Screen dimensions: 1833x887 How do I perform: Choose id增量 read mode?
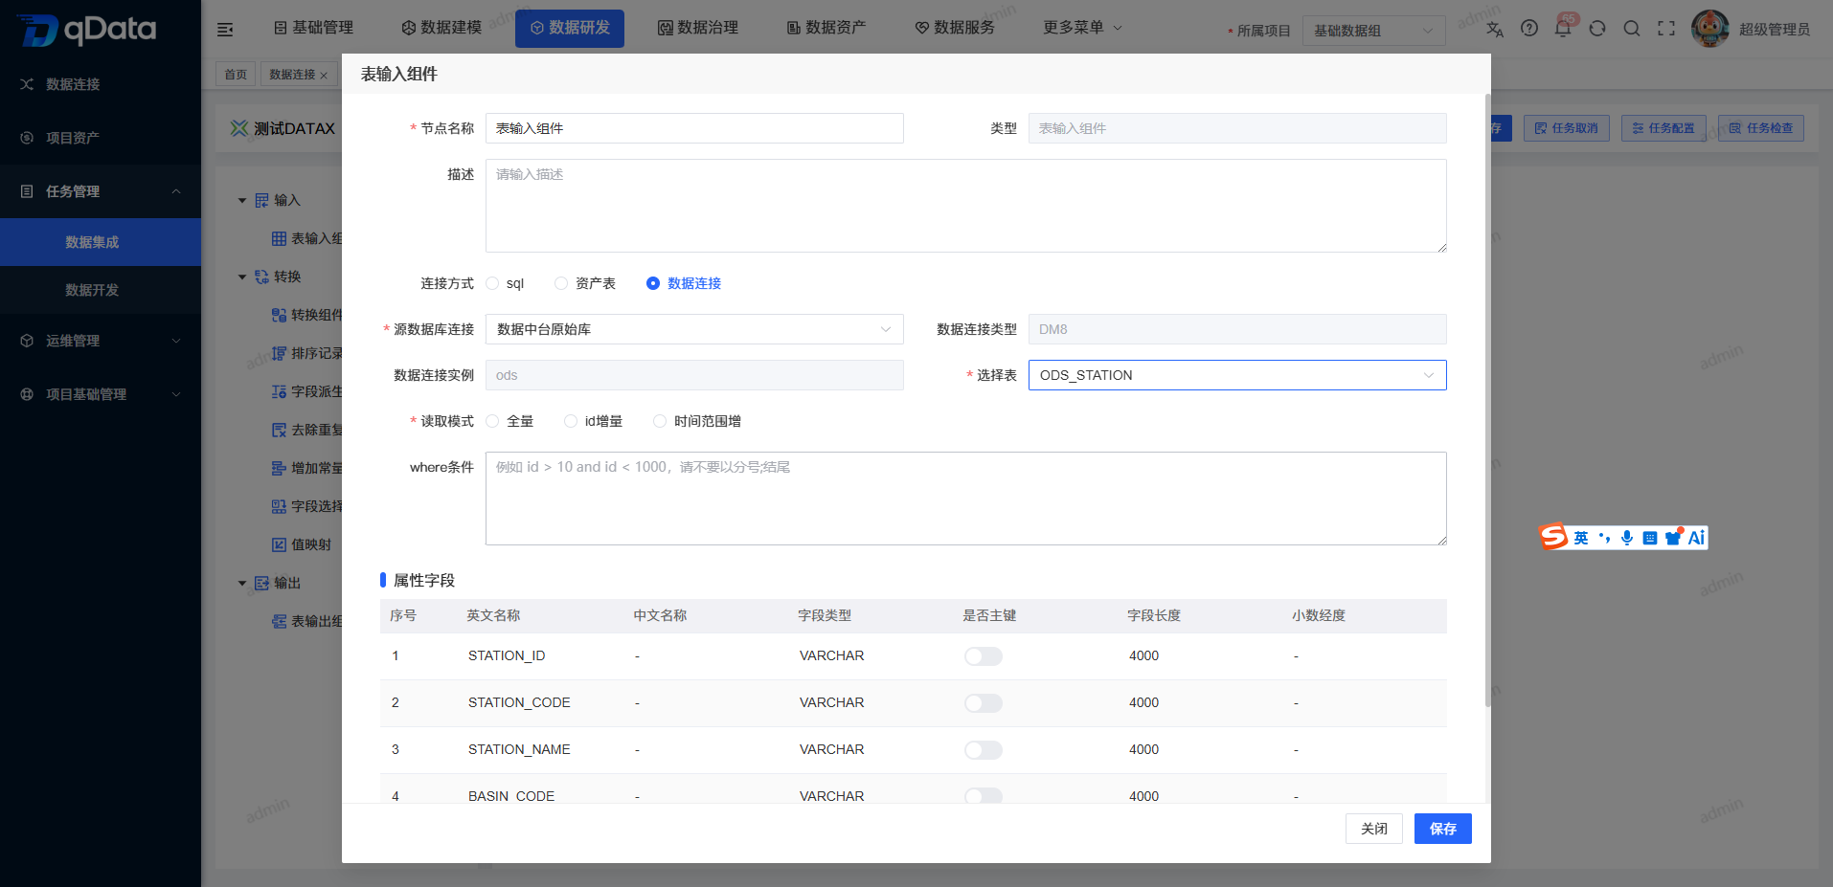(x=571, y=421)
